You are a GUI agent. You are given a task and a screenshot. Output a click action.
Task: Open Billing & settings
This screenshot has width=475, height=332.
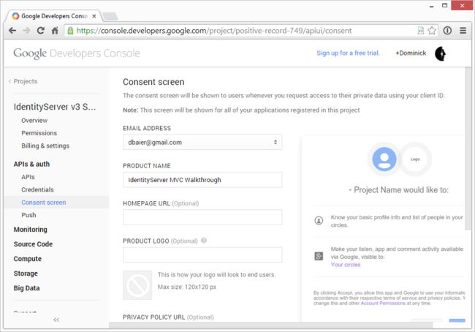45,146
